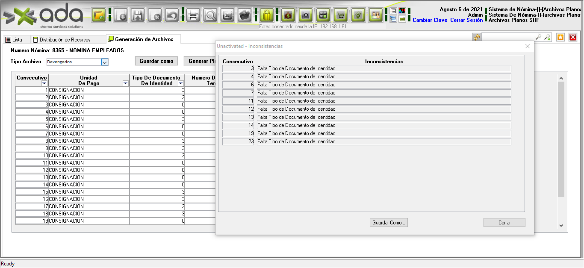Click the floppy disk save icon
The image size is (584, 268).
(138, 15)
